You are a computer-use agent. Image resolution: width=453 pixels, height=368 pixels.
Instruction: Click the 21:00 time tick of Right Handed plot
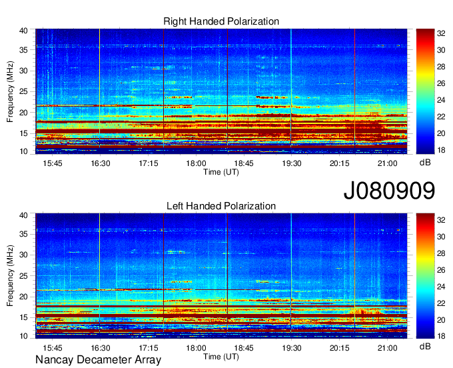(x=387, y=163)
